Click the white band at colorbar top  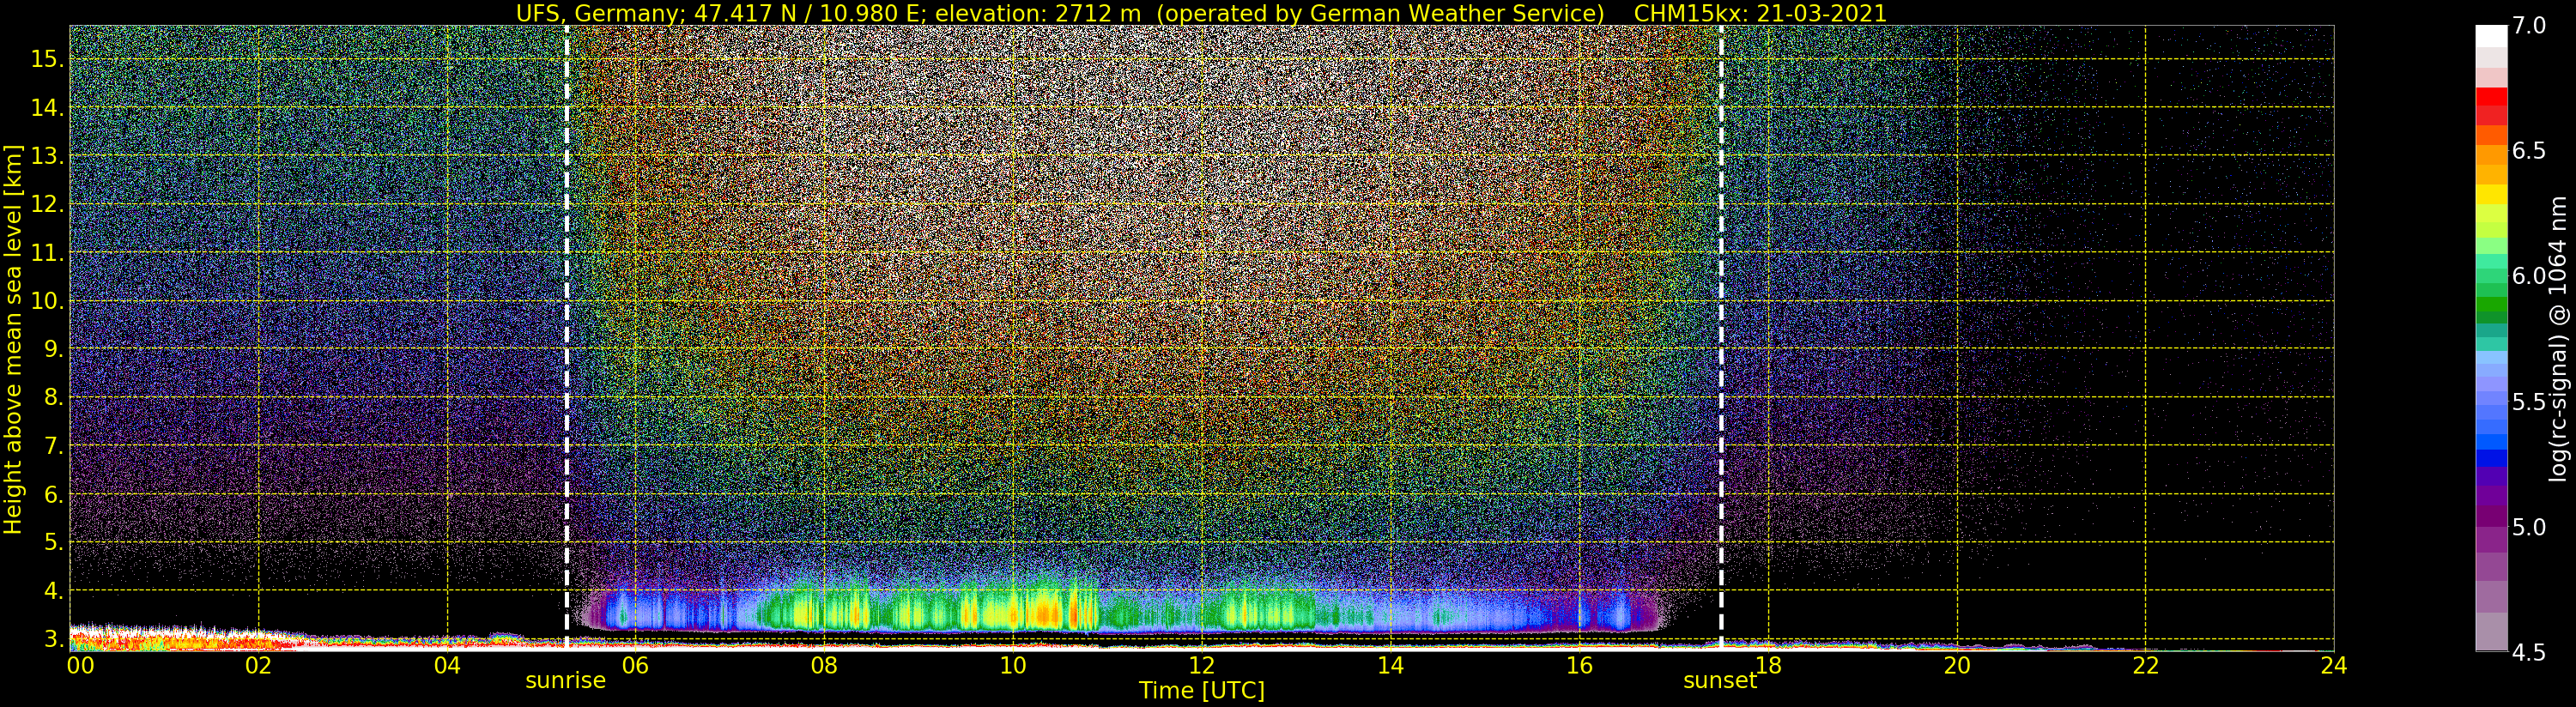pyautogui.click(x=2491, y=36)
